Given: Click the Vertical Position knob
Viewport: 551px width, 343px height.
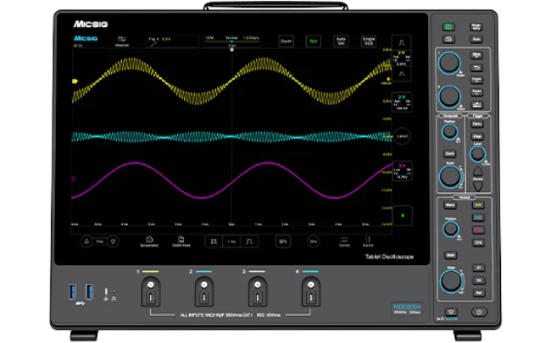Looking at the screenshot, I should tap(450, 230).
